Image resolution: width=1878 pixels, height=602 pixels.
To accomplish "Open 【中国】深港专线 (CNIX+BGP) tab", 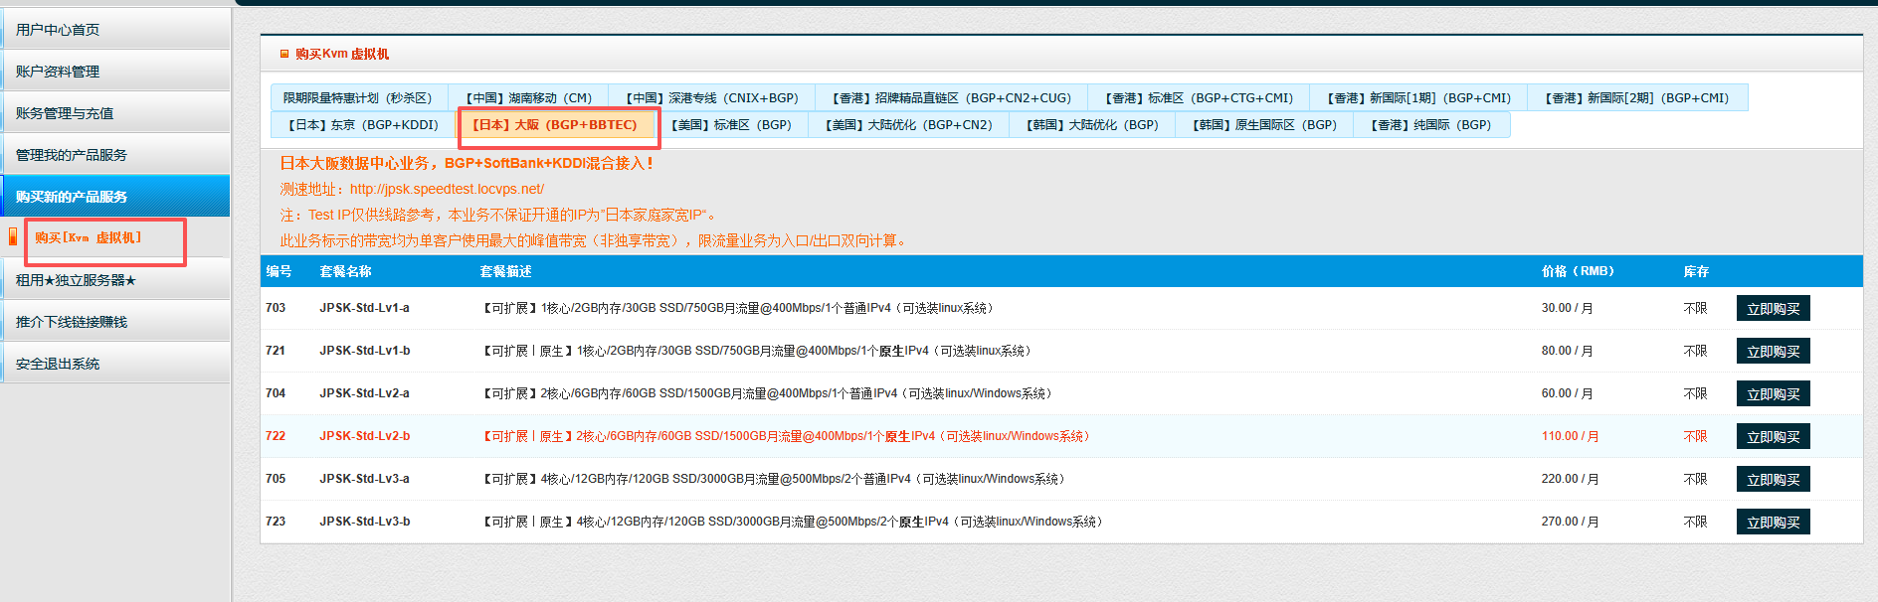I will pyautogui.click(x=711, y=98).
